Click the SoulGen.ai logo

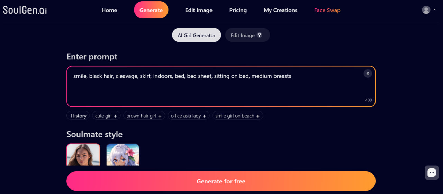25,10
